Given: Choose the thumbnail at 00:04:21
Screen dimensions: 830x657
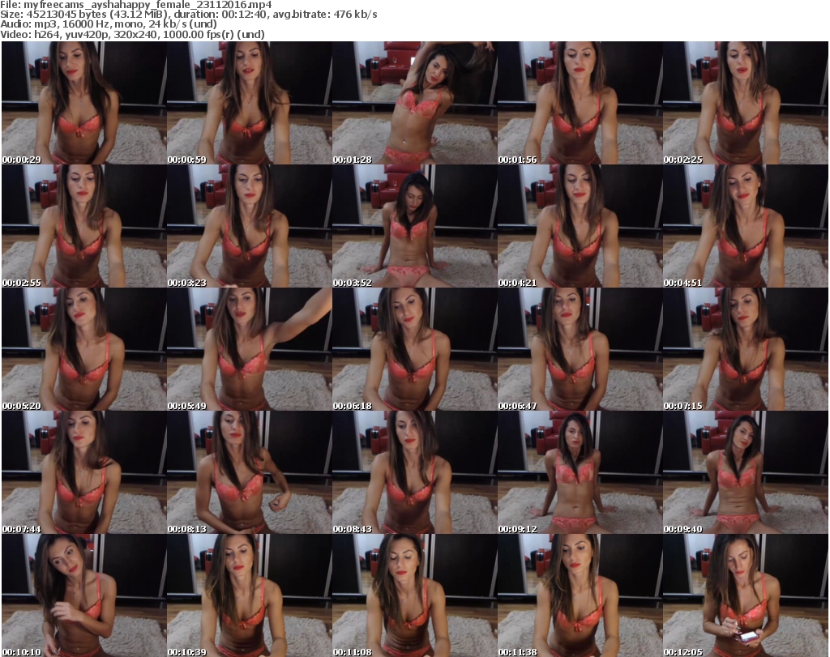Looking at the screenshot, I should (580, 226).
